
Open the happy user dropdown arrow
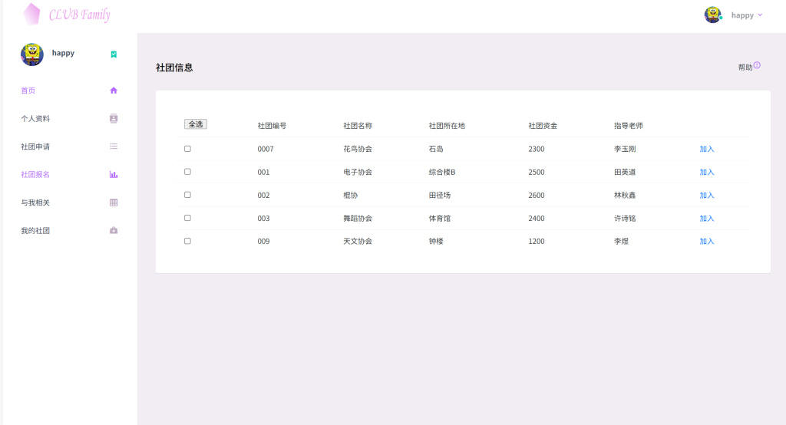(x=760, y=15)
